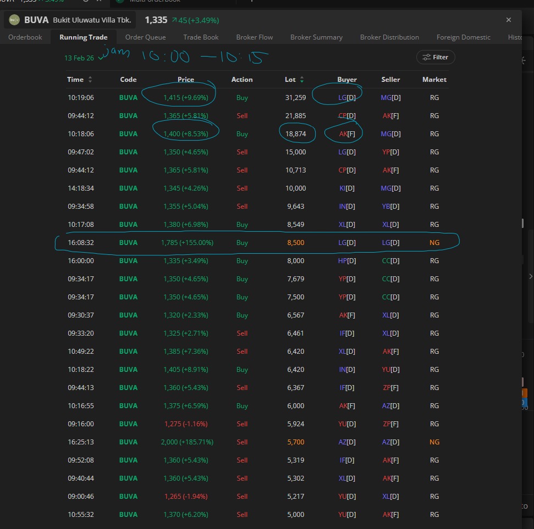The image size is (534, 529).
Task: View the Broker Distribution tab
Action: click(389, 37)
